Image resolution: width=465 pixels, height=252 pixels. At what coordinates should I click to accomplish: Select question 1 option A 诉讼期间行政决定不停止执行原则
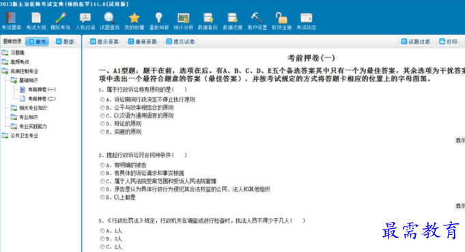[x=102, y=99]
